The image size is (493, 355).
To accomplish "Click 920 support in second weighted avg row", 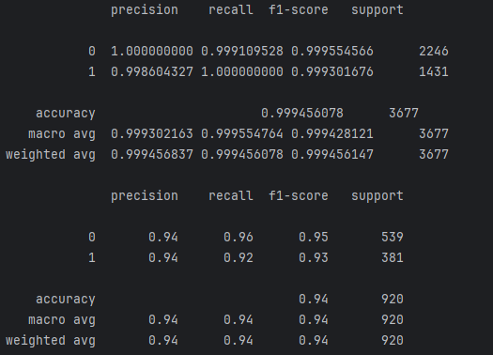I will pyautogui.click(x=393, y=341).
